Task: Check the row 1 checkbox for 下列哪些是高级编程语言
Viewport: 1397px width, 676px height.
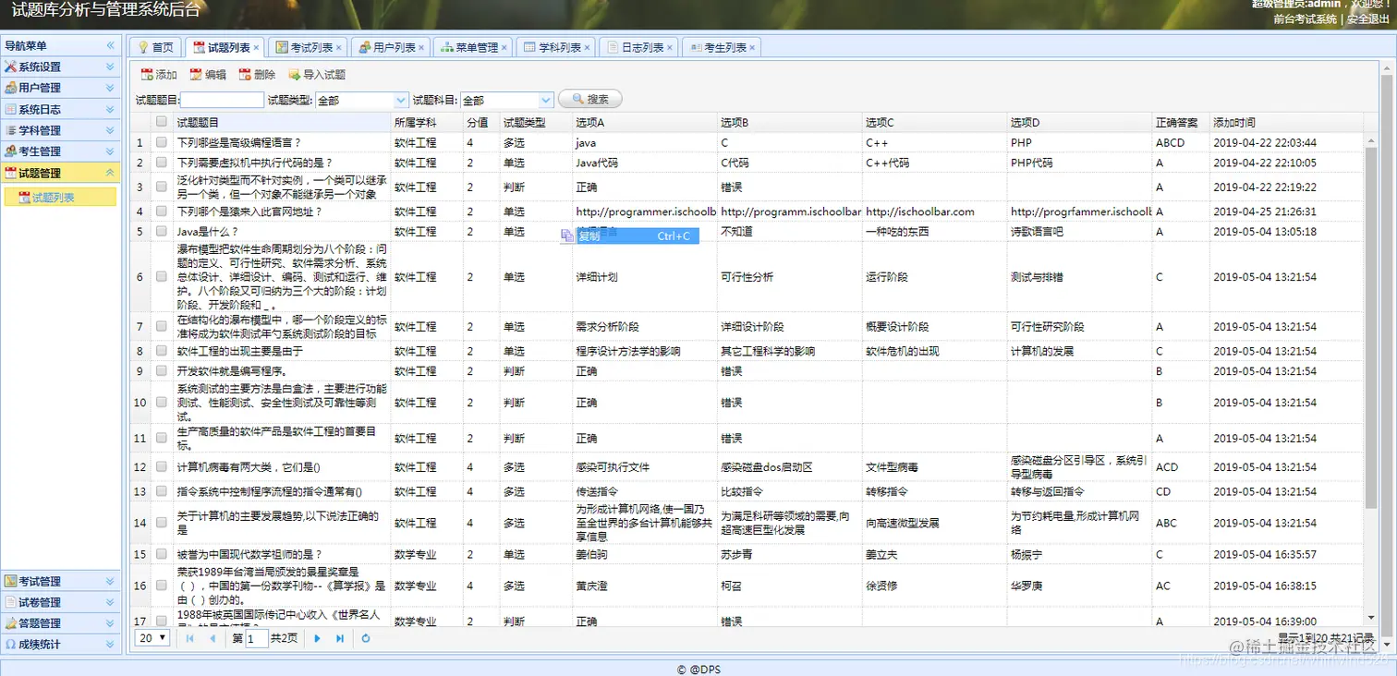Action: point(162,142)
